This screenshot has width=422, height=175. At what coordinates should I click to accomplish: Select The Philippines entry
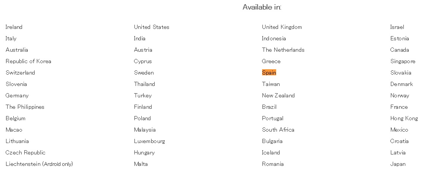tap(25, 107)
